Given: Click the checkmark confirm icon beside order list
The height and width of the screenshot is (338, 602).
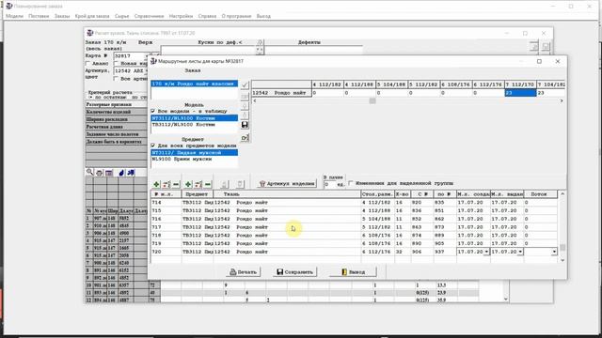Looking at the screenshot, I should coord(245,84).
